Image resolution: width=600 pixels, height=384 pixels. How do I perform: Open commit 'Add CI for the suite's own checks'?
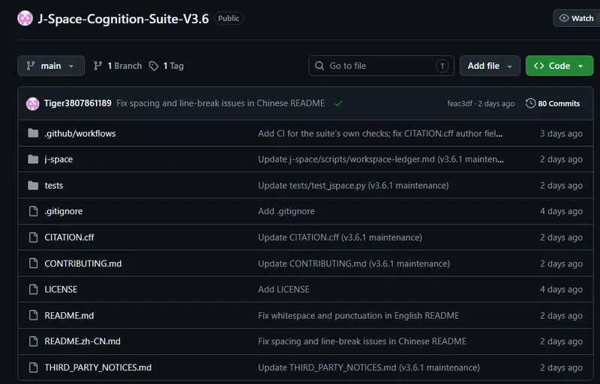point(380,133)
